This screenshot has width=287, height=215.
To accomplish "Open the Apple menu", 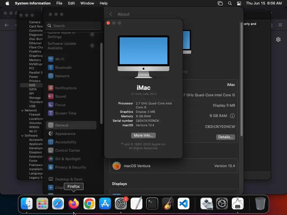I will (7, 3).
